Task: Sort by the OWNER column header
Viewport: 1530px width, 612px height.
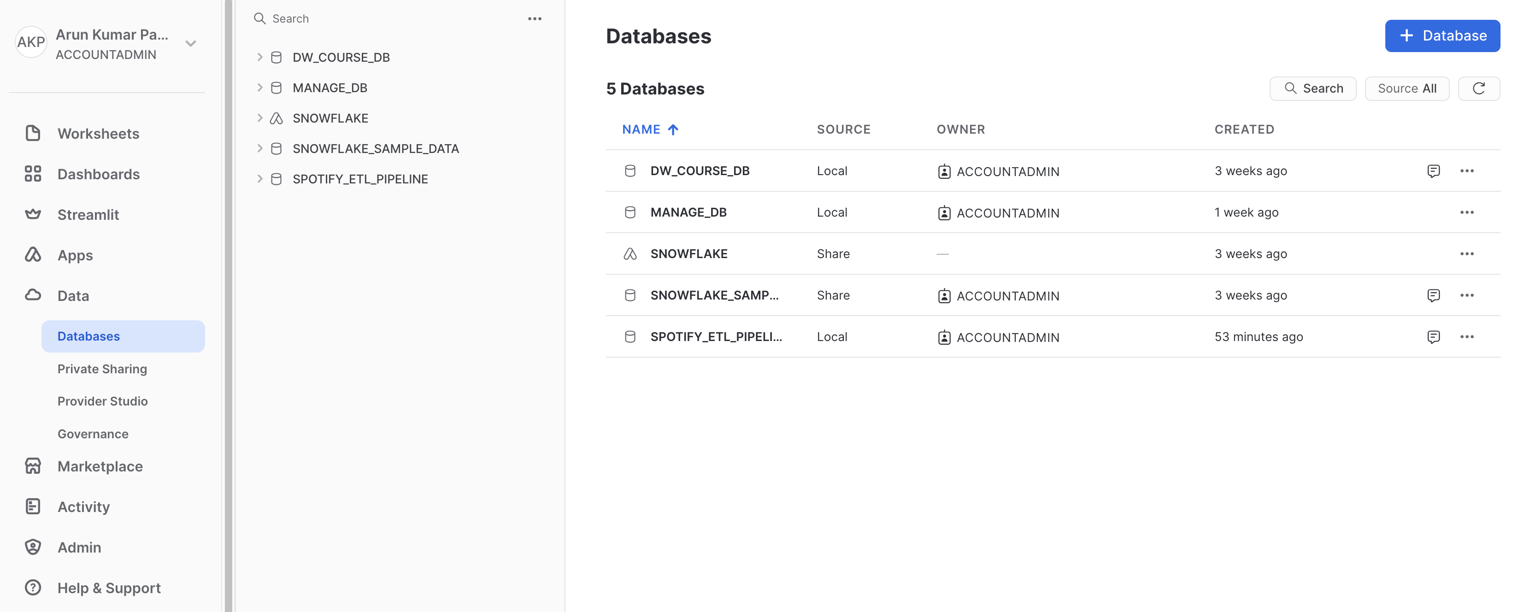Action: coord(960,129)
